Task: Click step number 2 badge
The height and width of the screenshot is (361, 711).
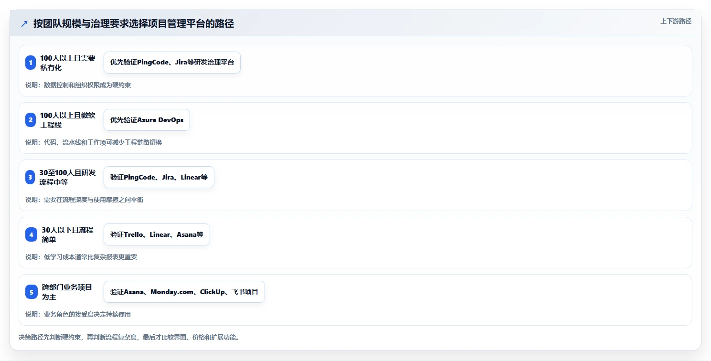Action: [x=31, y=120]
